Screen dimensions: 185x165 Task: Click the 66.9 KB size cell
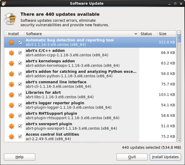pyautogui.click(x=168, y=53)
